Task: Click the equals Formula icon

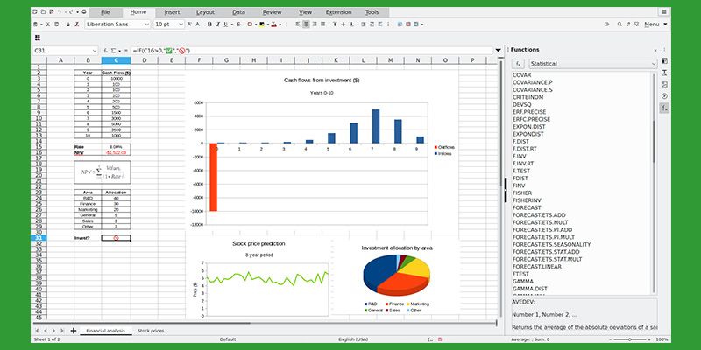Action: (x=126, y=51)
